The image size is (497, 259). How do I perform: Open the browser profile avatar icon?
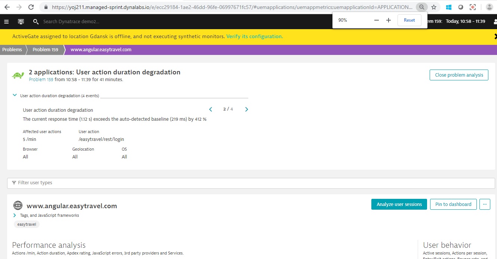489,7
